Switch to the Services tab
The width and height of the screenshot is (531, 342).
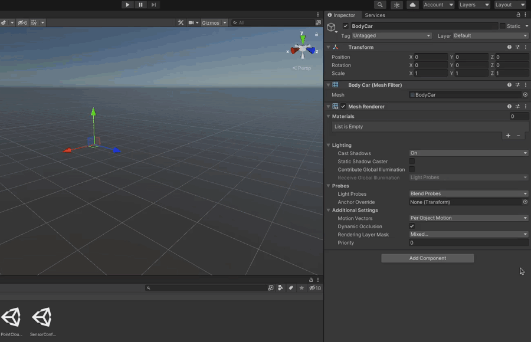pyautogui.click(x=375, y=15)
